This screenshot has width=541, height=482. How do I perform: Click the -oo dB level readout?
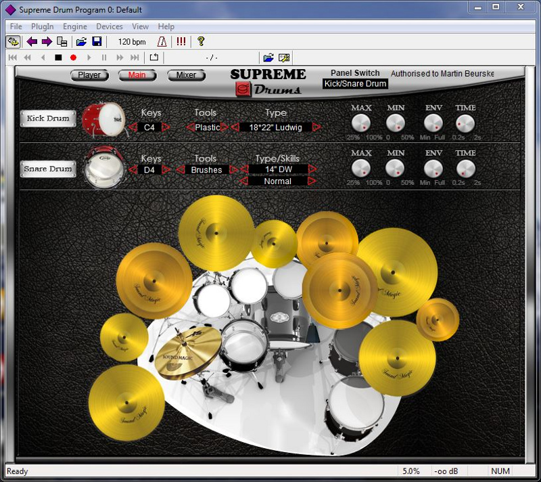[446, 471]
